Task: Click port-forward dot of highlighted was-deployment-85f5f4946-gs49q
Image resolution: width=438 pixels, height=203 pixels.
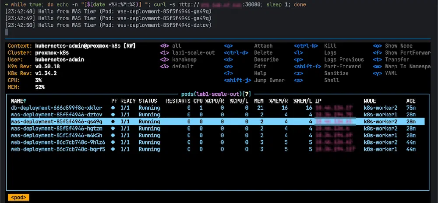Action: (x=113, y=122)
